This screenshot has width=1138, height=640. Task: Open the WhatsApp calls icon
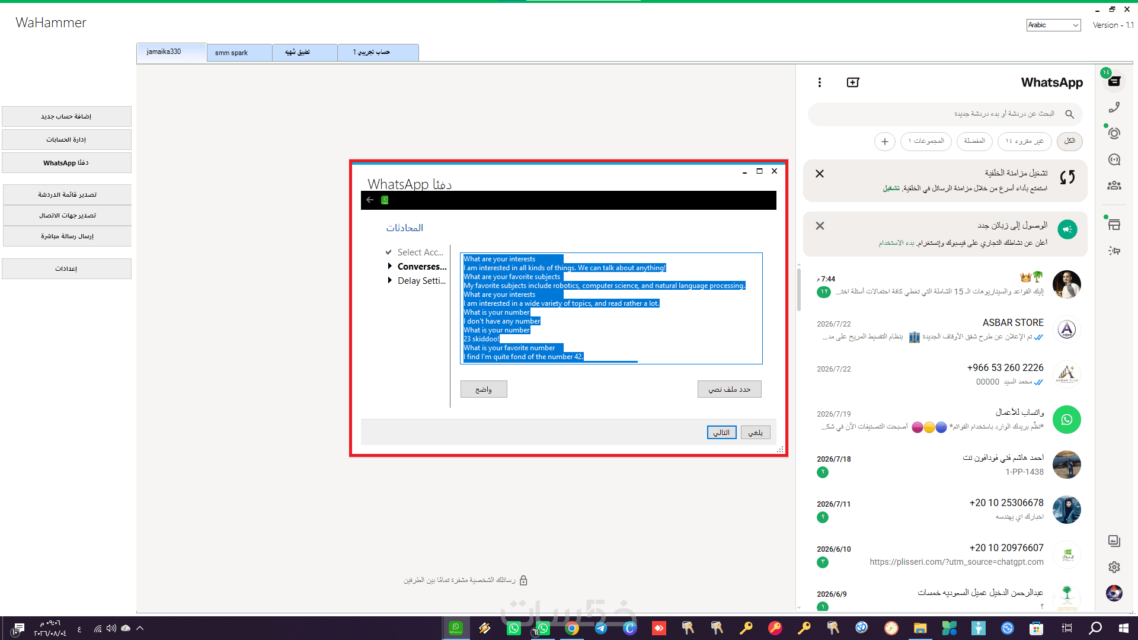pyautogui.click(x=1114, y=107)
